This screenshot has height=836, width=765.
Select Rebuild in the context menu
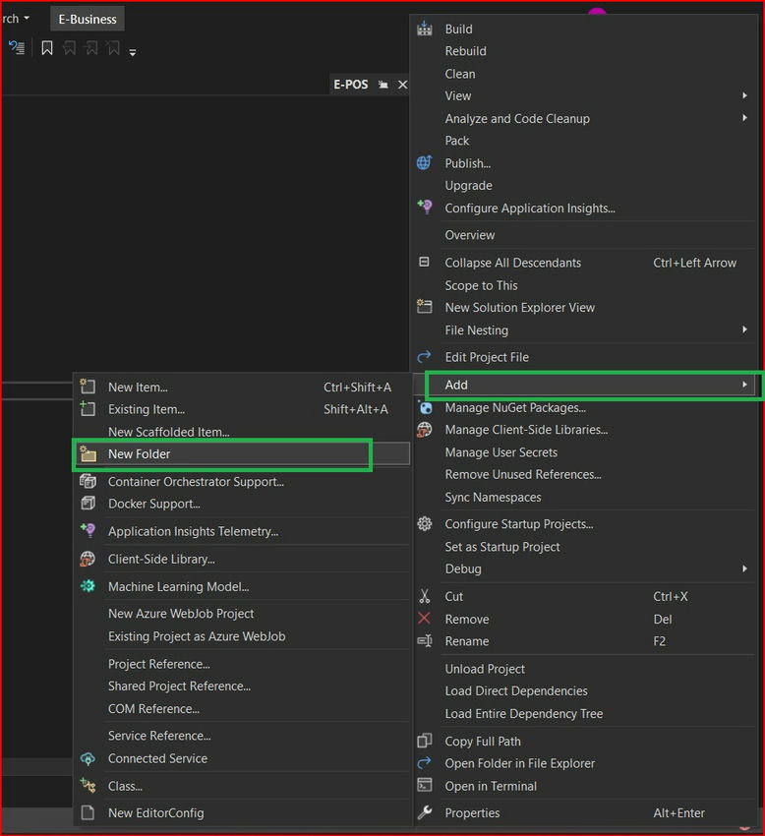click(x=465, y=51)
